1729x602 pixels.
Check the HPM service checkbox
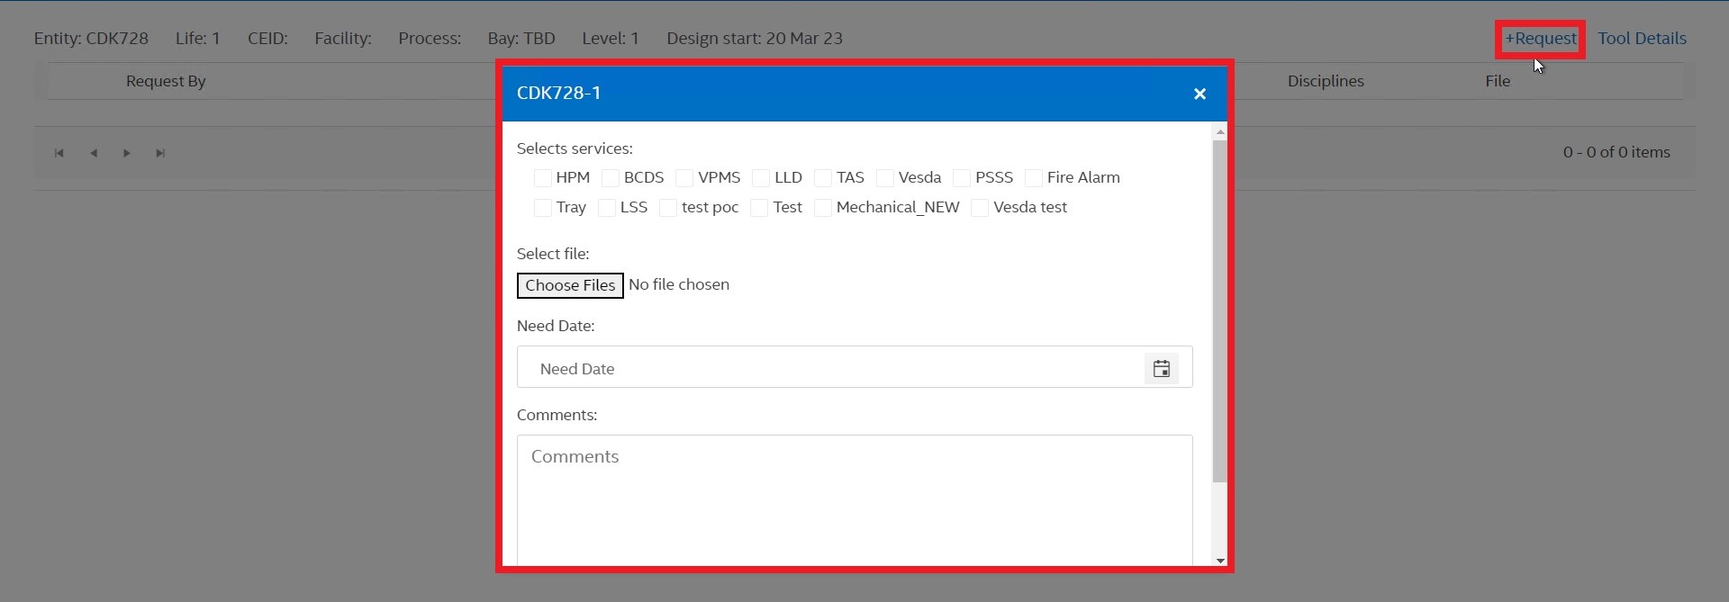click(543, 178)
